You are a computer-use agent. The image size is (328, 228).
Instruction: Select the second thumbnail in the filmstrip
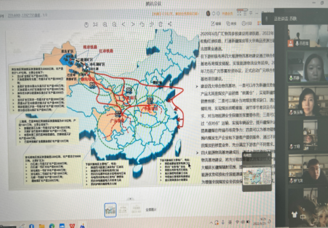tap(124, 209)
